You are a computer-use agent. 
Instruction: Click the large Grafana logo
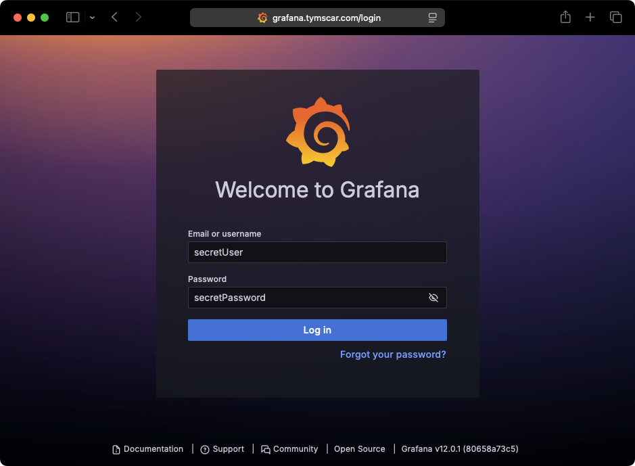[318, 132]
